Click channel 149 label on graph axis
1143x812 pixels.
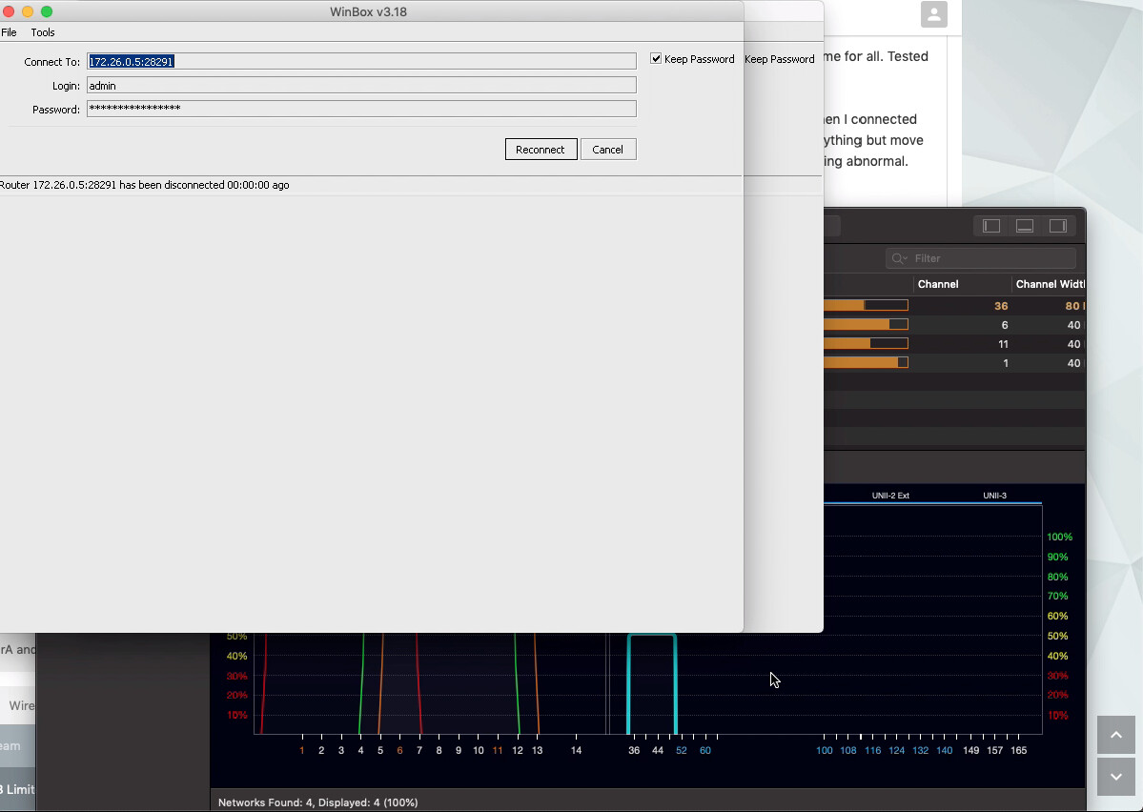point(971,750)
